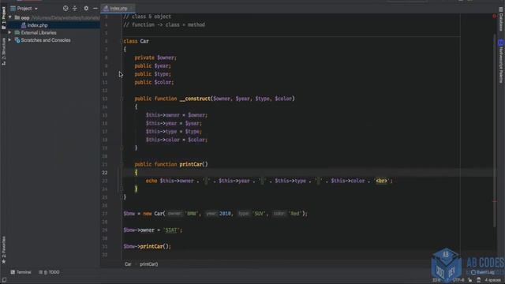Screen dimensions: 505x284
Task: Expand Scratches and Consoles node arrow
Action: (9, 40)
